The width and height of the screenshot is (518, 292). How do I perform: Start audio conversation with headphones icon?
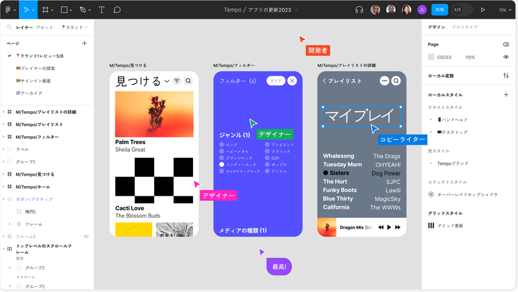[359, 10]
